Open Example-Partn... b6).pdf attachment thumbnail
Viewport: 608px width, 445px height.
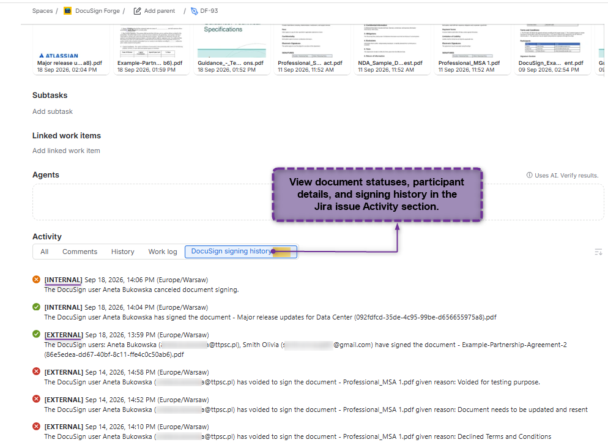tap(151, 49)
